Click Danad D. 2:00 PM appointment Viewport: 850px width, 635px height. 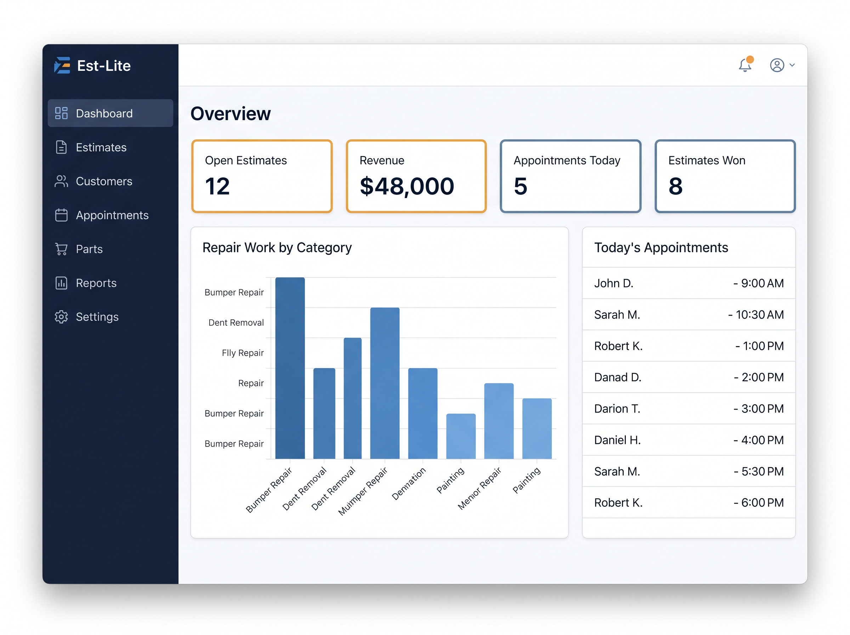(x=689, y=377)
